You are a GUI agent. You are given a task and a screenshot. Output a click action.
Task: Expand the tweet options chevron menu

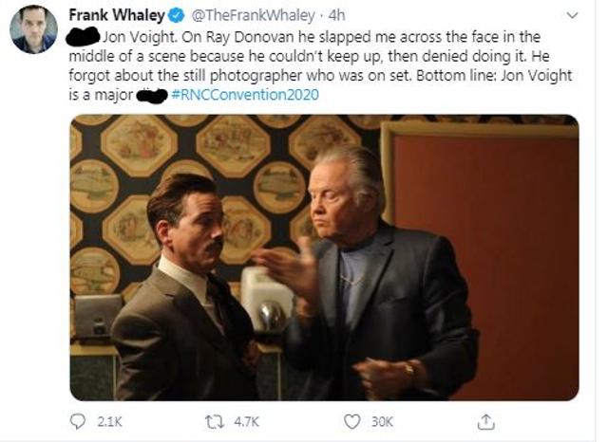570,16
